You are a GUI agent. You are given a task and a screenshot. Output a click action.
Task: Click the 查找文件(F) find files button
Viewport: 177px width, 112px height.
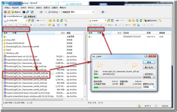pos(151,21)
